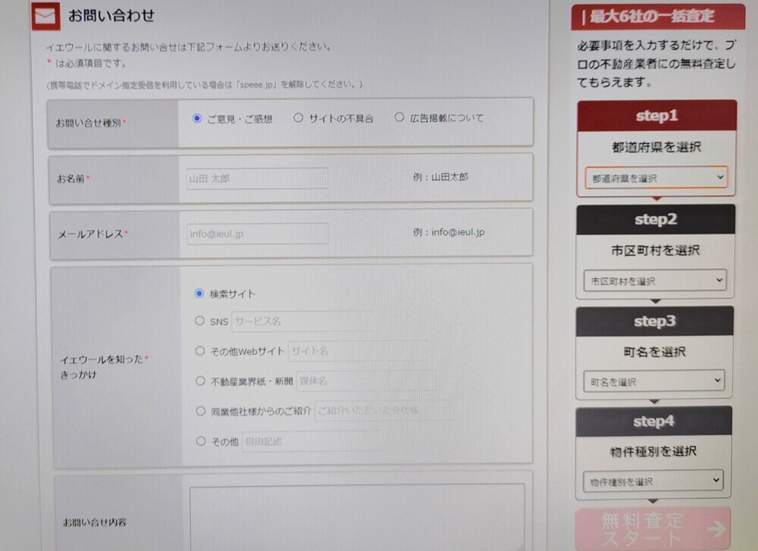Click the お問い合せ種別 label

(x=90, y=123)
